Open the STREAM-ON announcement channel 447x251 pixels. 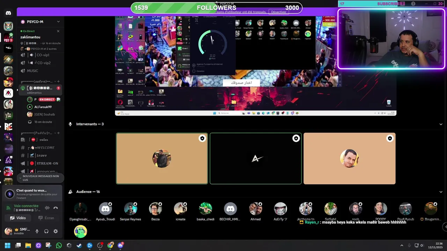tap(40, 163)
